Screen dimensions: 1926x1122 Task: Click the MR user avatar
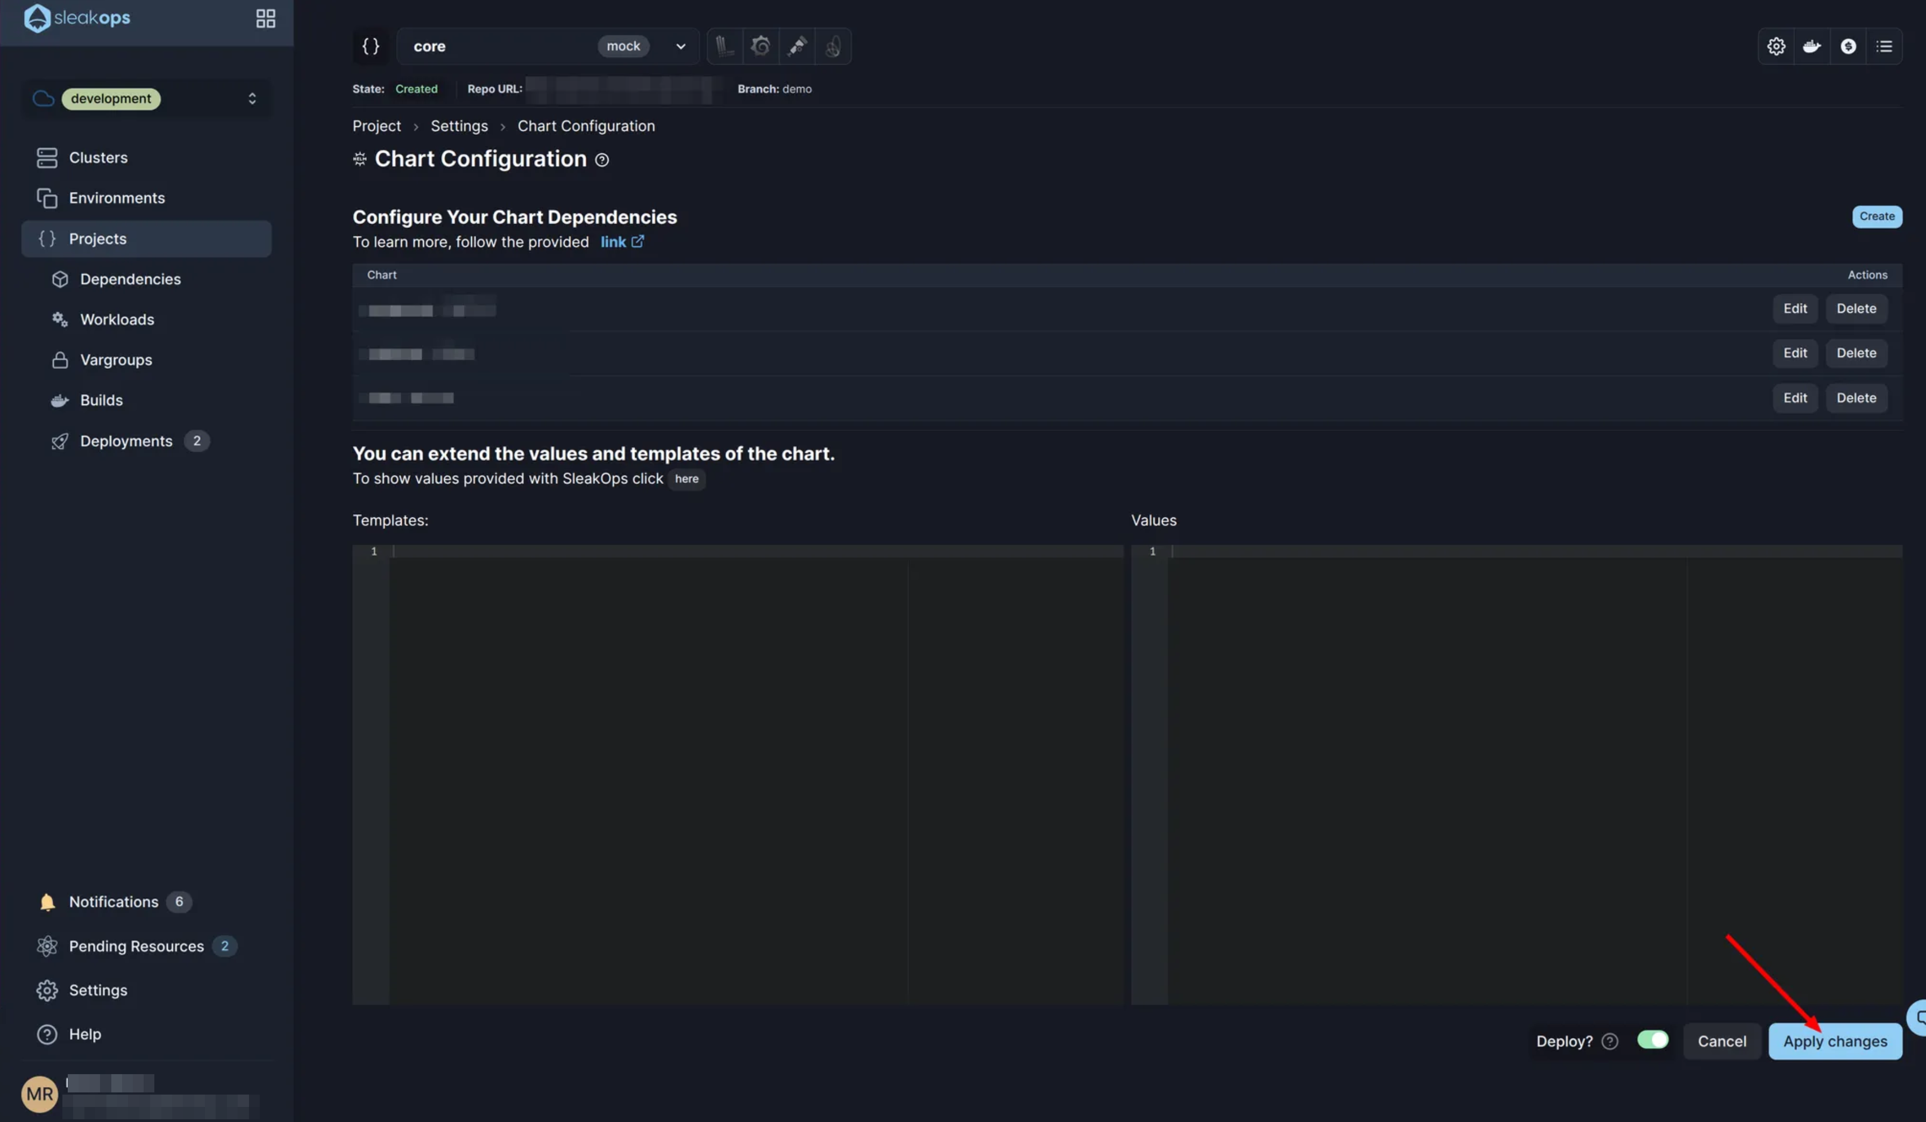40,1094
